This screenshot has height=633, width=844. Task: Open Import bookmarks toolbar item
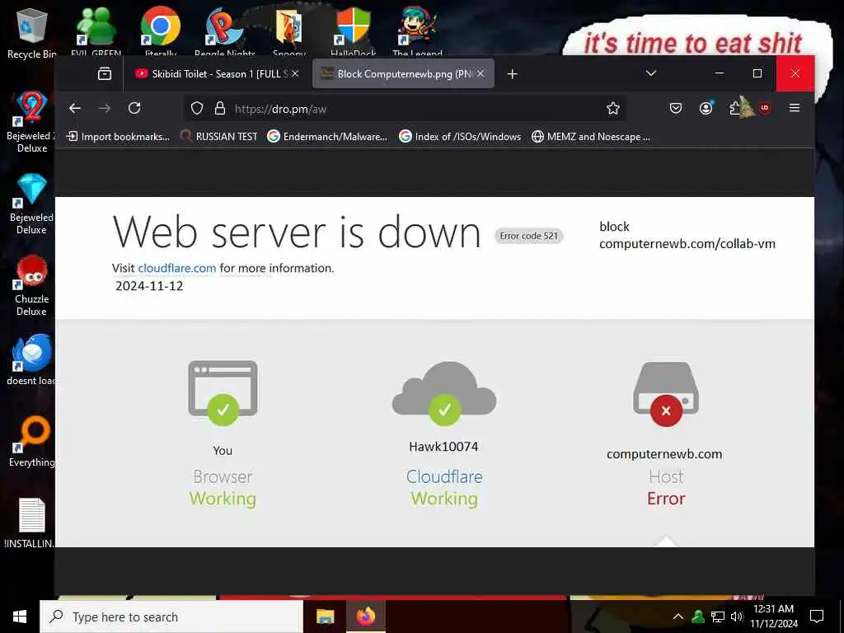tap(118, 137)
